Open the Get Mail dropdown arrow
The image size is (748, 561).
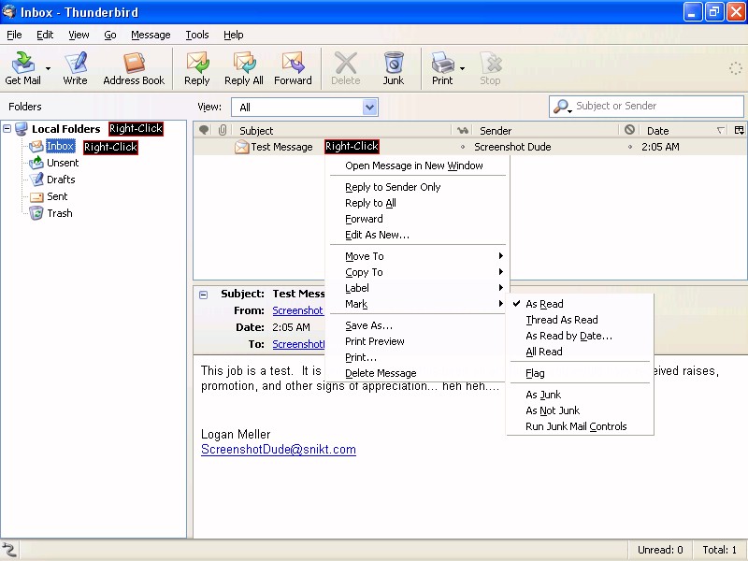tap(48, 68)
